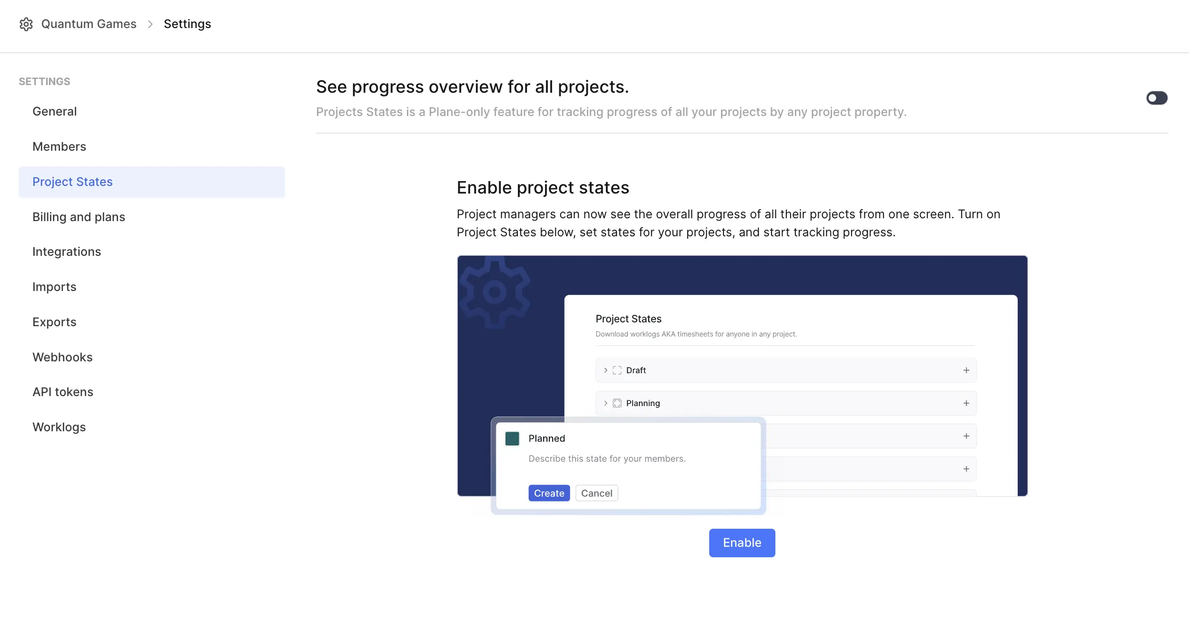Click the Draft circle status icon
The height and width of the screenshot is (640, 1189).
click(x=618, y=369)
